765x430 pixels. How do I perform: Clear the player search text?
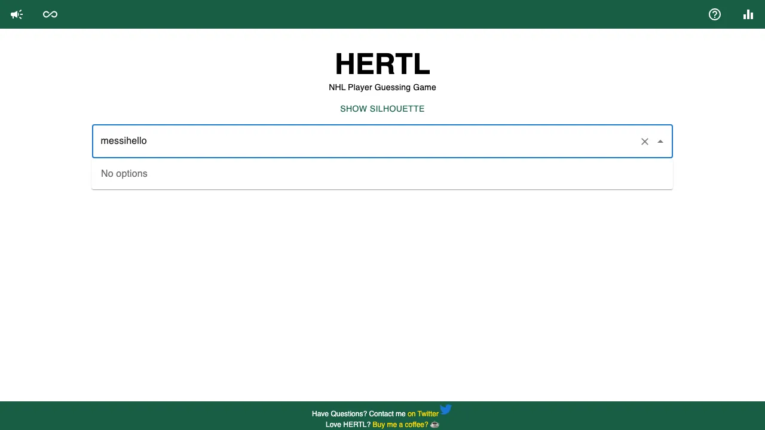coord(645,142)
